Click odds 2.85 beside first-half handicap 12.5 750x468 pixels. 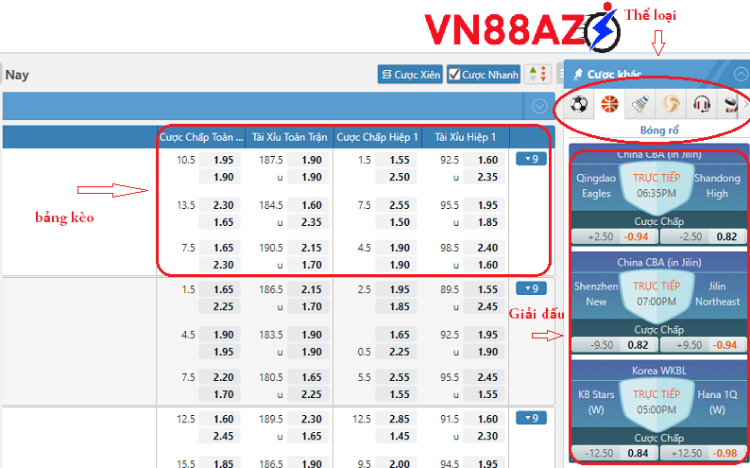point(396,419)
